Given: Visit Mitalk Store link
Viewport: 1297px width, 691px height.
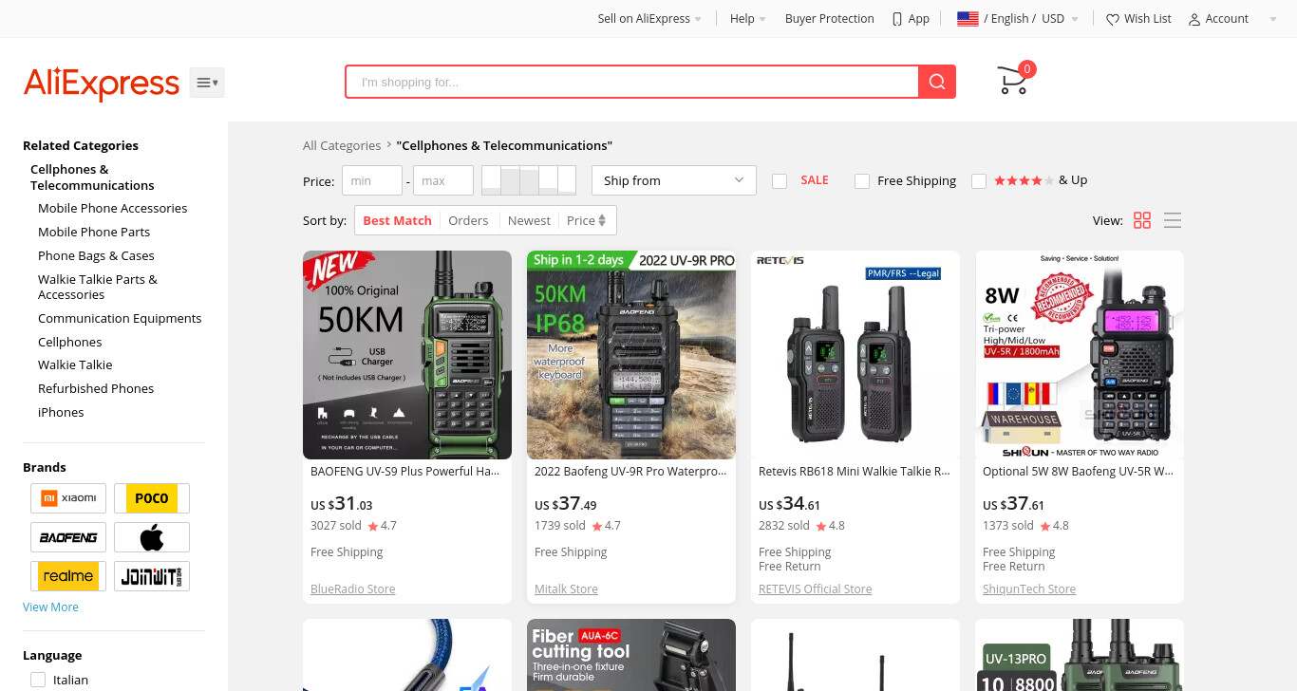Looking at the screenshot, I should click(566, 588).
